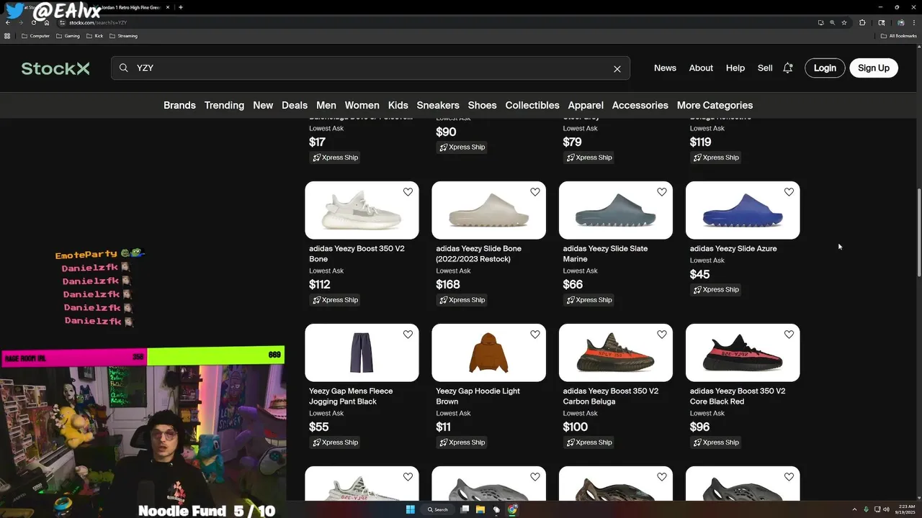Open the Apparel category
This screenshot has width=922, height=518.
tap(586, 105)
